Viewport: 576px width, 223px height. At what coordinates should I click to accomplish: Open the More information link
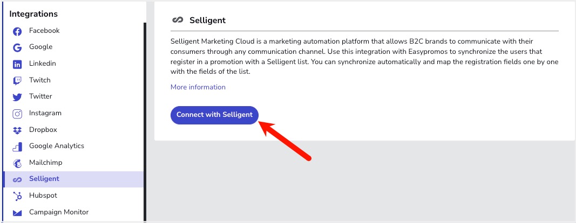click(x=198, y=87)
